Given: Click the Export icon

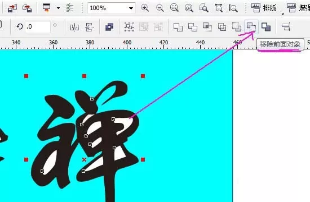Looking at the screenshot, I should tap(27, 8).
